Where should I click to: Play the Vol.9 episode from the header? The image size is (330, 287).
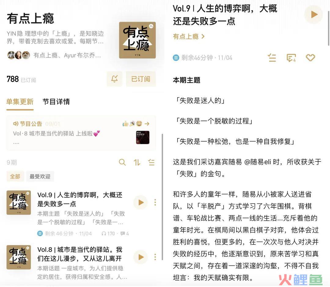[314, 15]
